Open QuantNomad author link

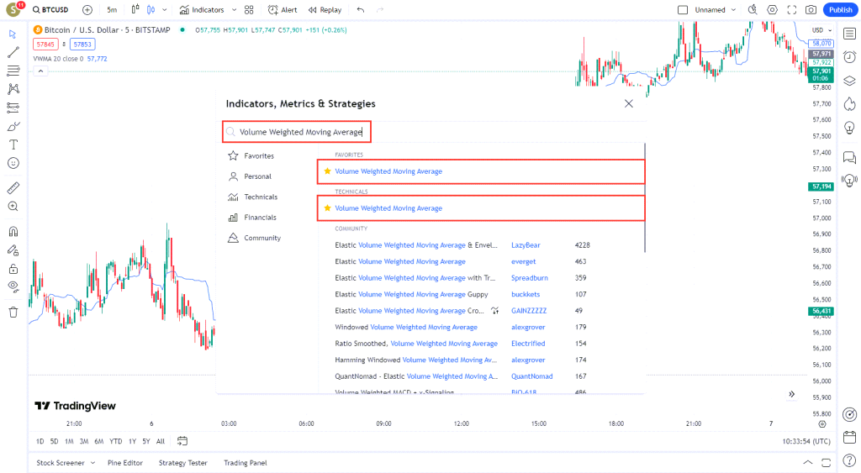click(531, 376)
